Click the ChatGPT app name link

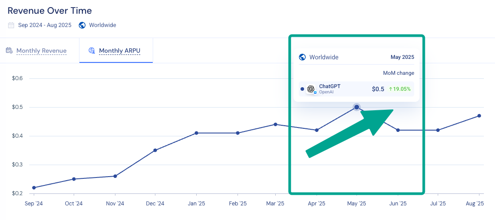tap(330, 86)
